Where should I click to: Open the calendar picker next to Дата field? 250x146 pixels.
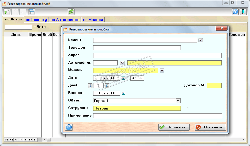[x=123, y=78]
